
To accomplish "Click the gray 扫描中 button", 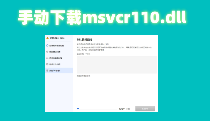I will [x=145, y=109].
